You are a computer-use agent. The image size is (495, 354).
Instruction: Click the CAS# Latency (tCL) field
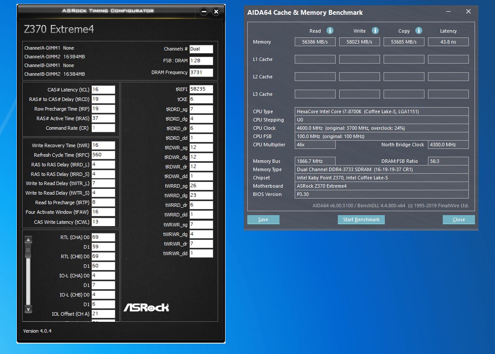103,90
